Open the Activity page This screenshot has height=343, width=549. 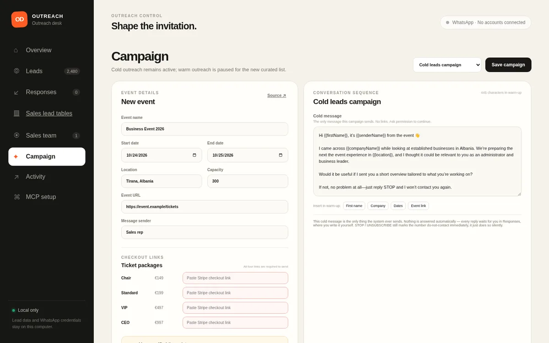47,177
